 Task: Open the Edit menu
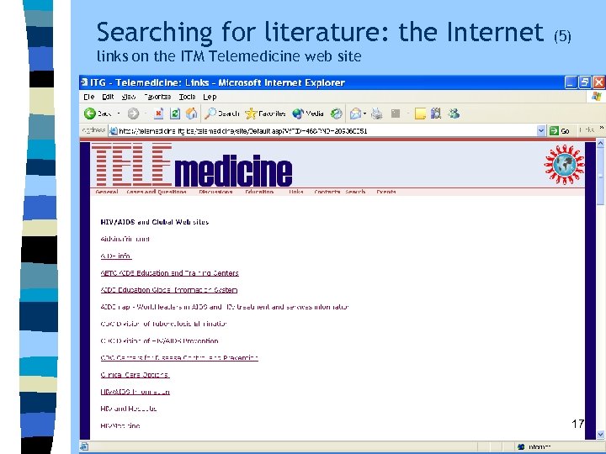tap(108, 97)
